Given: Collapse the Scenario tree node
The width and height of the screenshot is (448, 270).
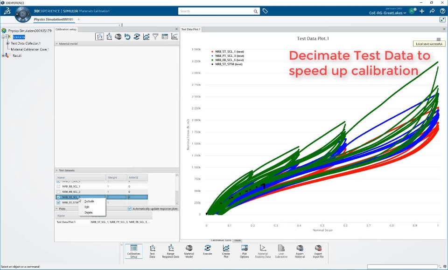Looking at the screenshot, I should 3,37.
